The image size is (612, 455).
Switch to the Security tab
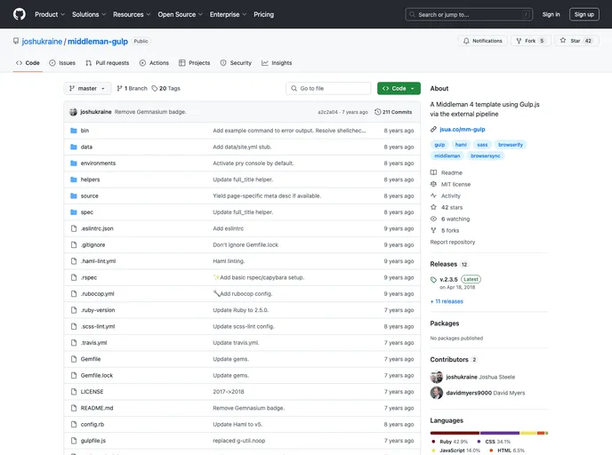[x=236, y=63]
